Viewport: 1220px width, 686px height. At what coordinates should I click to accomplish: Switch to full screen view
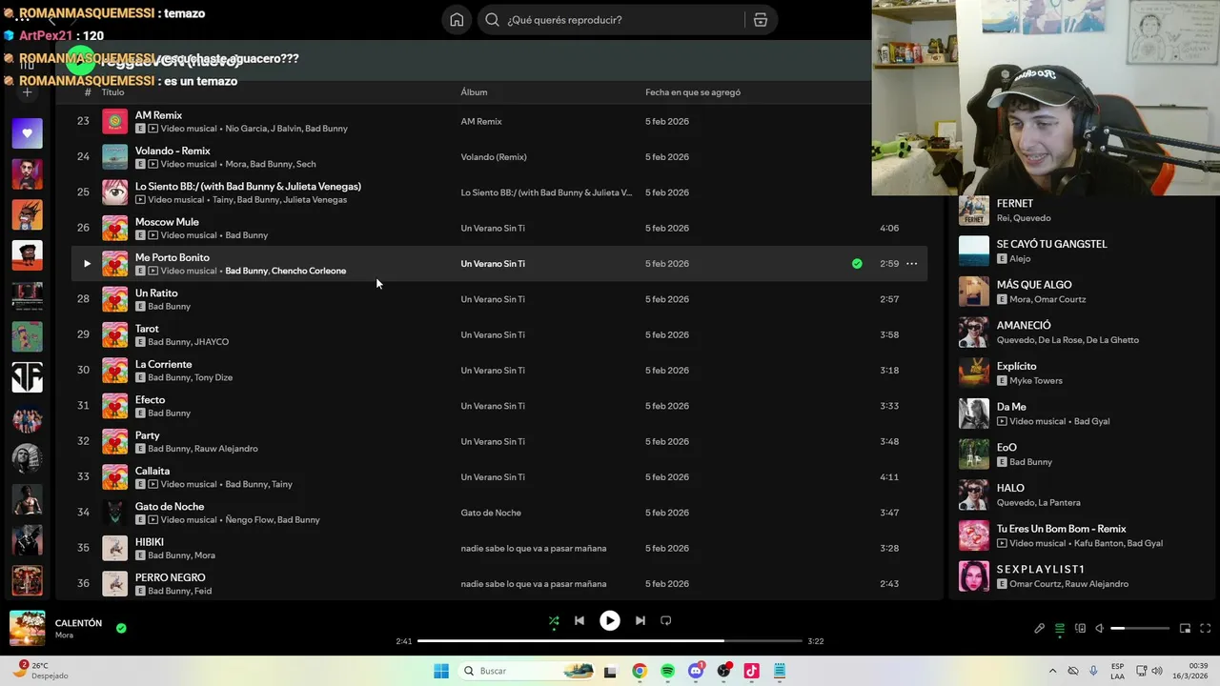point(1206,629)
